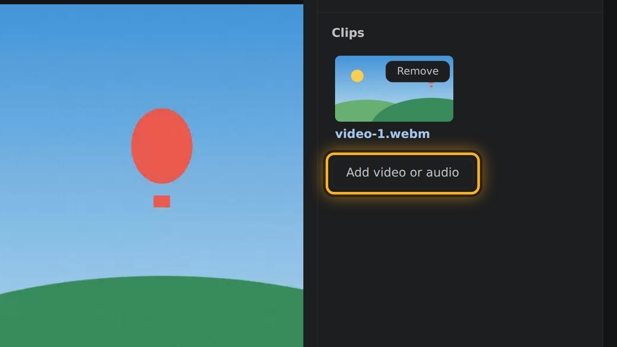Remove the video-1.webm clip
Screen dimensions: 617x347
pyautogui.click(x=418, y=71)
